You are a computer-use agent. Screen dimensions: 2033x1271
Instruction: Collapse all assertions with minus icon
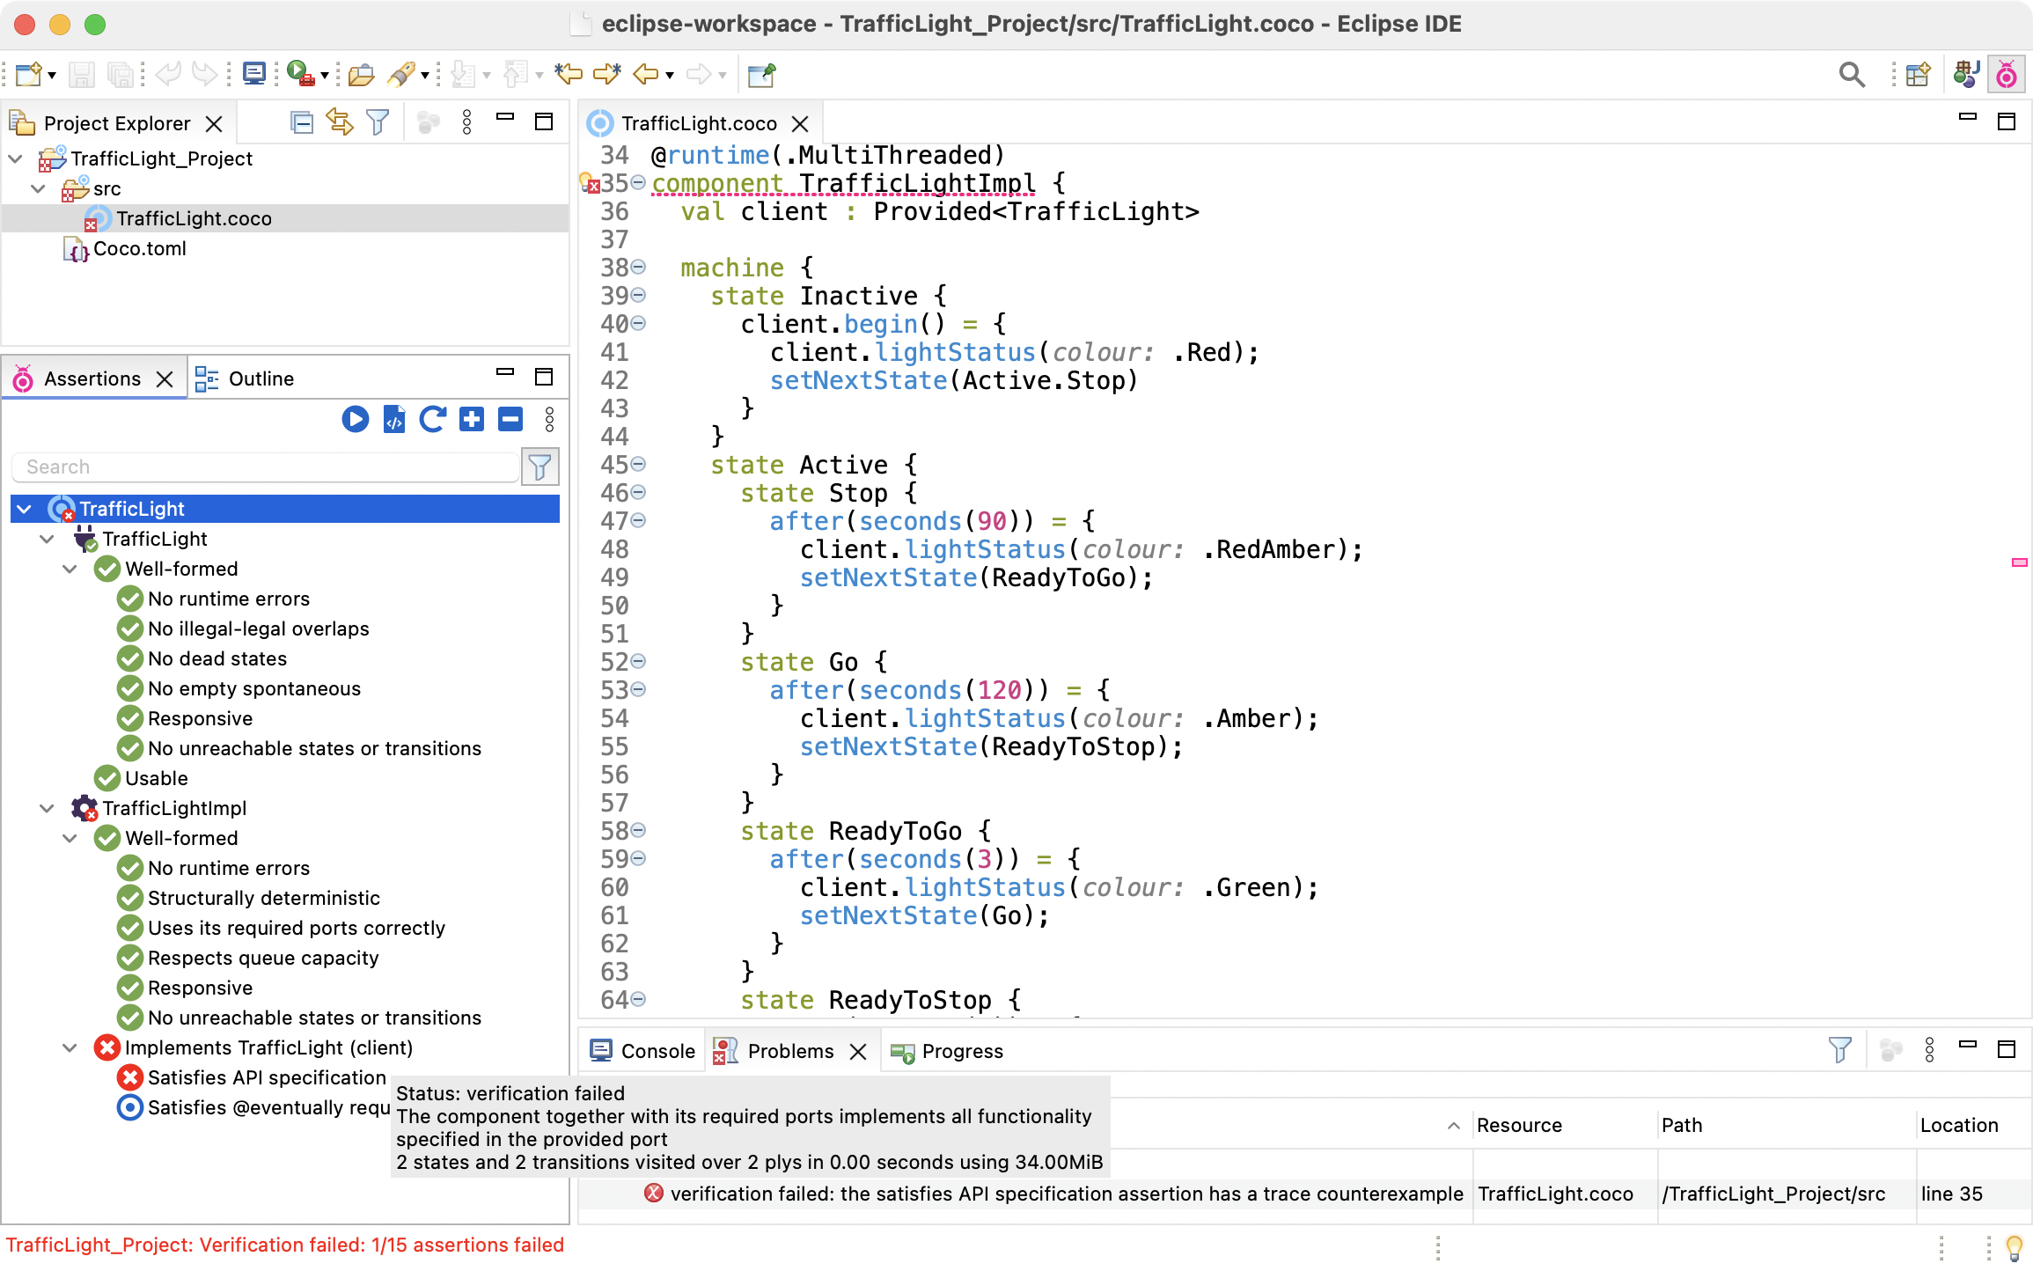[510, 419]
